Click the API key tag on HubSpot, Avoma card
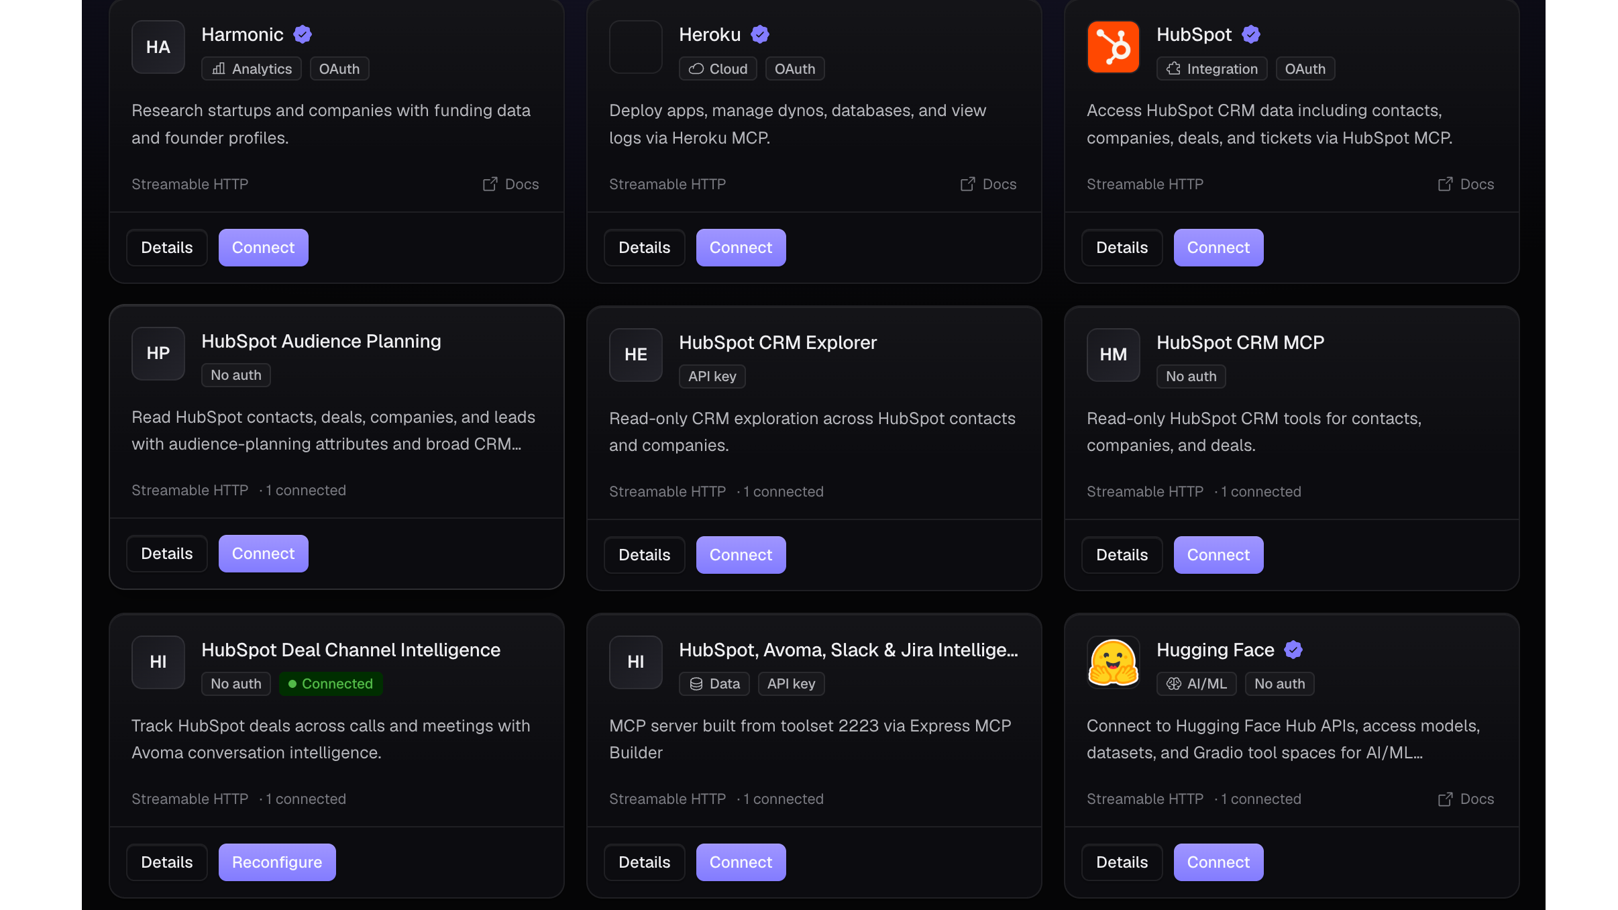1618x910 pixels. click(x=792, y=684)
